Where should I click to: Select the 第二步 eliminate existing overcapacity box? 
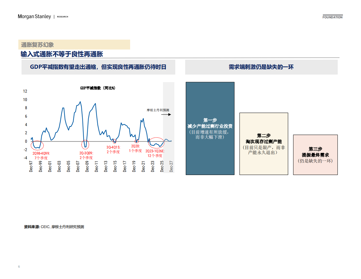[x=263, y=144]
